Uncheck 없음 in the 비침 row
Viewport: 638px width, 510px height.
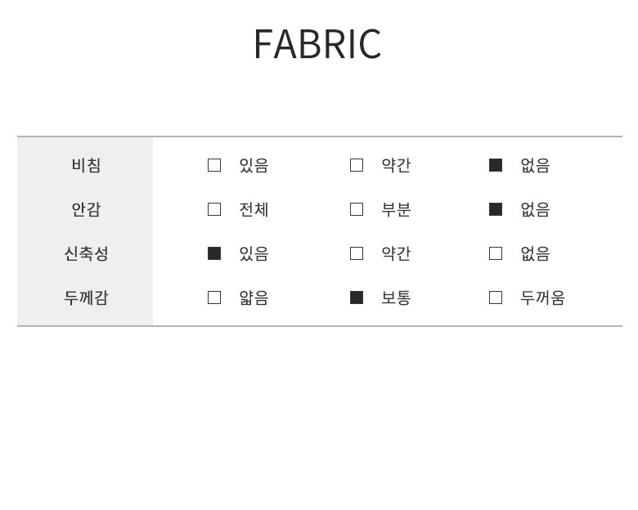point(496,165)
